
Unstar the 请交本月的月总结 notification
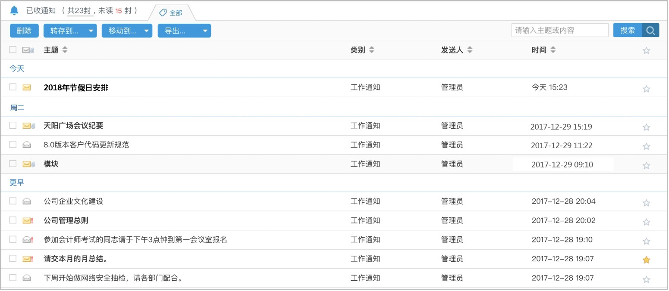click(x=646, y=260)
